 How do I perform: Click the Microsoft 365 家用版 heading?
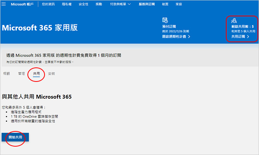tap(40, 28)
